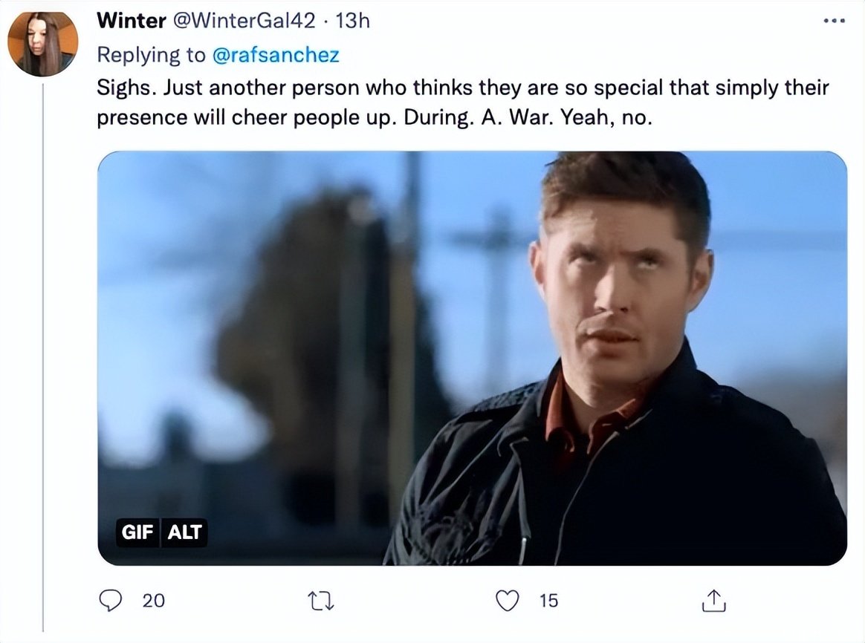This screenshot has height=643, width=865.
Task: Click the 'Yeah, no.' text line
Action: [x=606, y=118]
